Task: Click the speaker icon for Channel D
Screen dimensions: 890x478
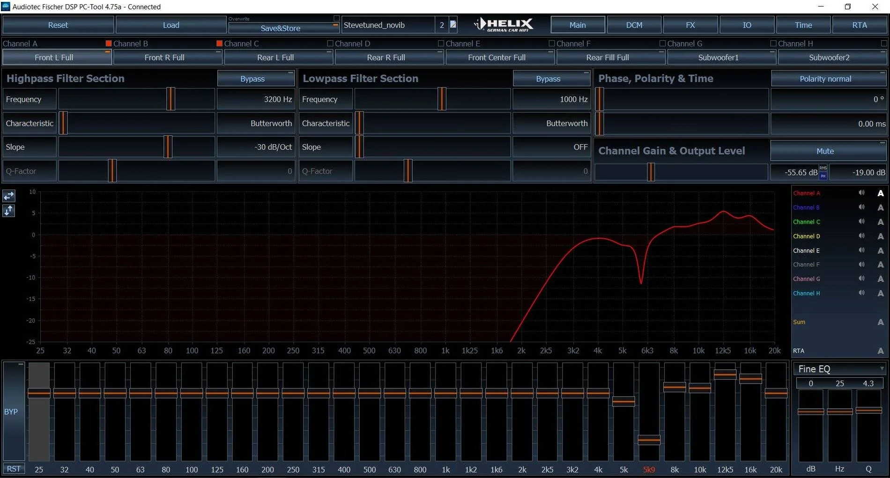Action: click(x=861, y=236)
